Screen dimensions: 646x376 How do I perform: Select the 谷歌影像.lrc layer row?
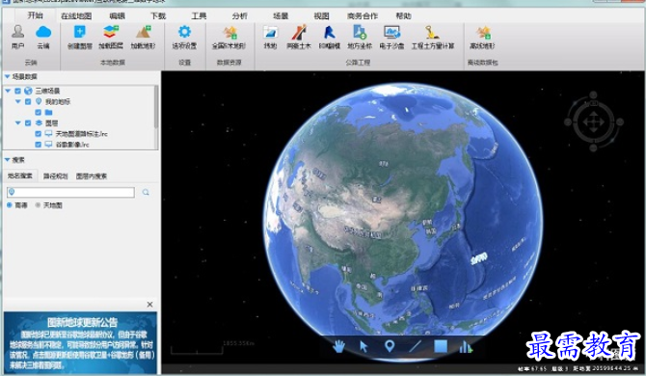[72, 145]
